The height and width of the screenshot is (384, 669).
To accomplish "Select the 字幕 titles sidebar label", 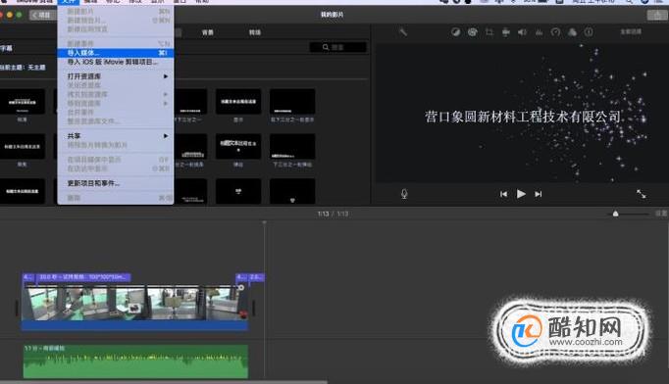I will click(x=6, y=48).
